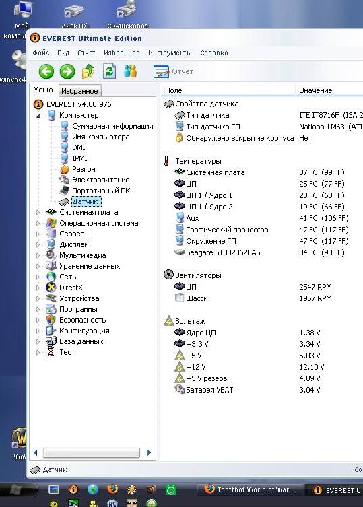Click the folder up-level toolbar icon
363x507 pixels.
pos(88,71)
